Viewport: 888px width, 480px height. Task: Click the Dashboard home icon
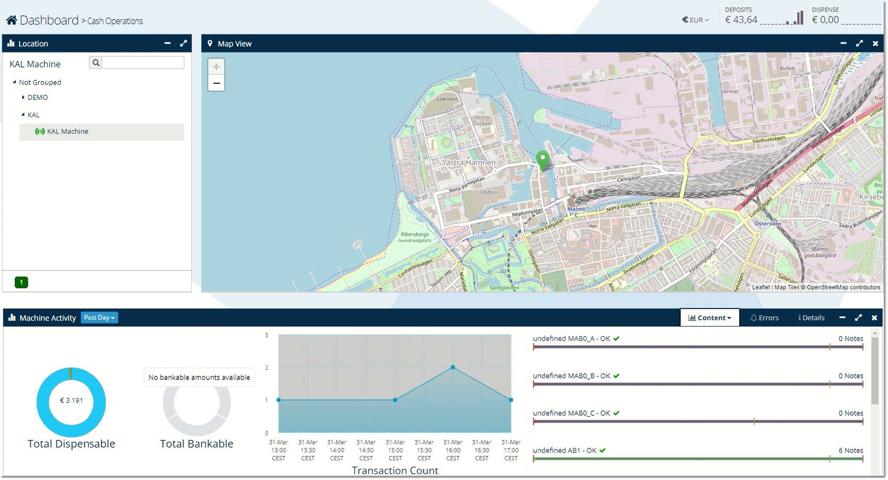coord(12,21)
